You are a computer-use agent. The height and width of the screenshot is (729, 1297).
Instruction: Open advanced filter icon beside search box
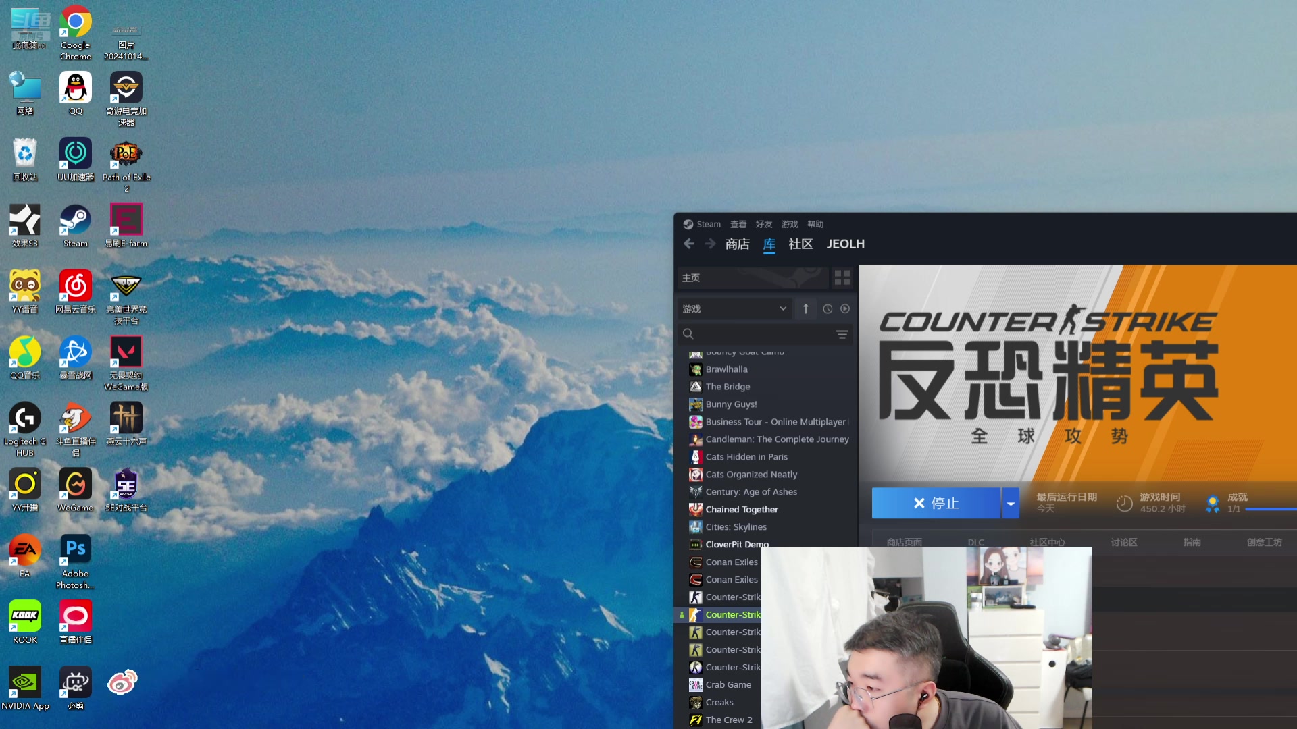[842, 334]
